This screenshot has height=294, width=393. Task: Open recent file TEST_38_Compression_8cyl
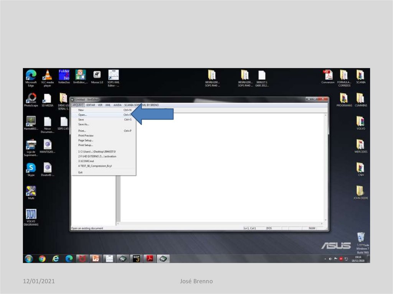point(95,166)
